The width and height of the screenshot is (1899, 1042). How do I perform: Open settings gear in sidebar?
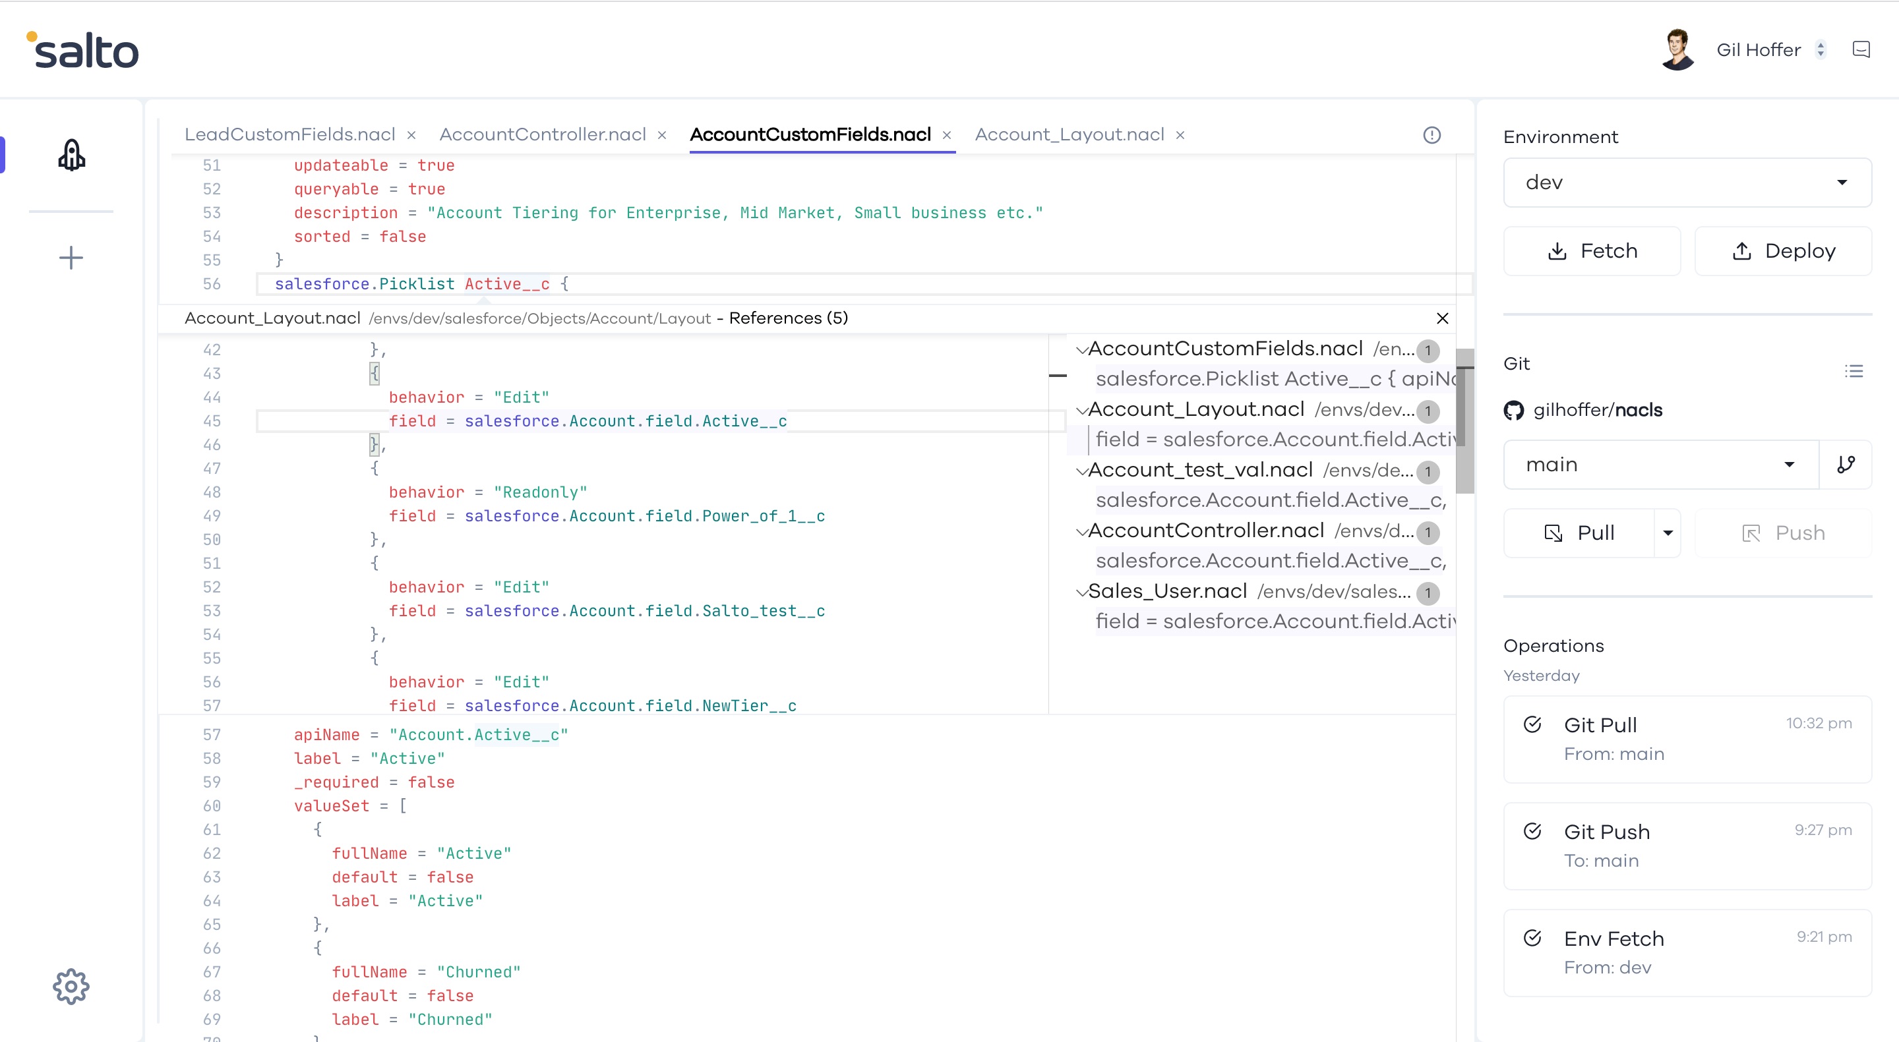tap(71, 986)
